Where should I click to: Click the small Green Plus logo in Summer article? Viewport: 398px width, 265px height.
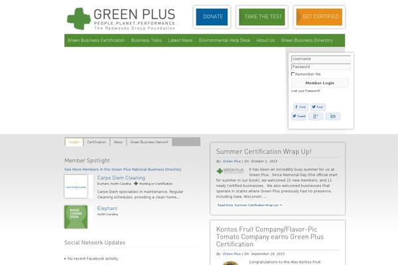[230, 171]
